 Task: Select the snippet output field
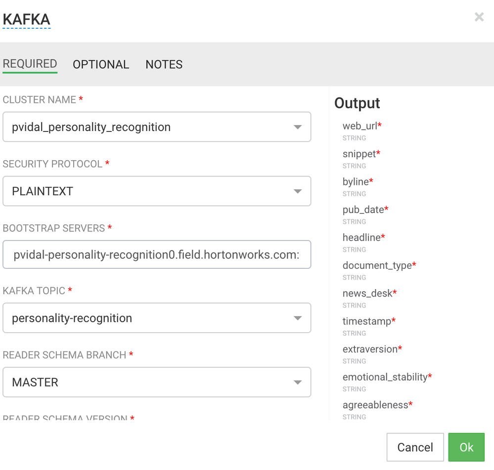pos(359,154)
